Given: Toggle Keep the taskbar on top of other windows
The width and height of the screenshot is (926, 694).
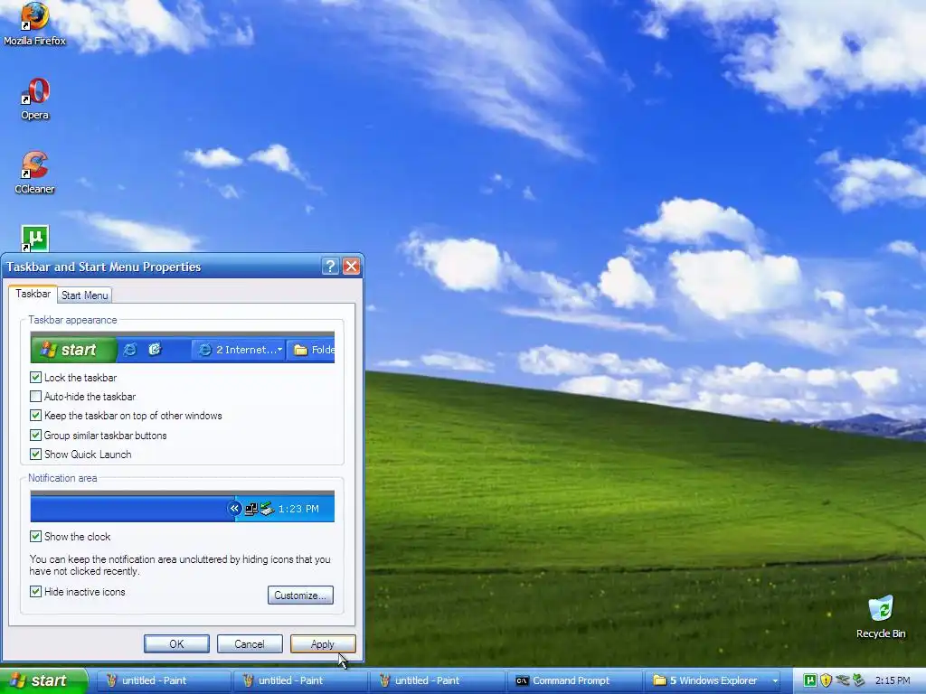Looking at the screenshot, I should pos(35,416).
